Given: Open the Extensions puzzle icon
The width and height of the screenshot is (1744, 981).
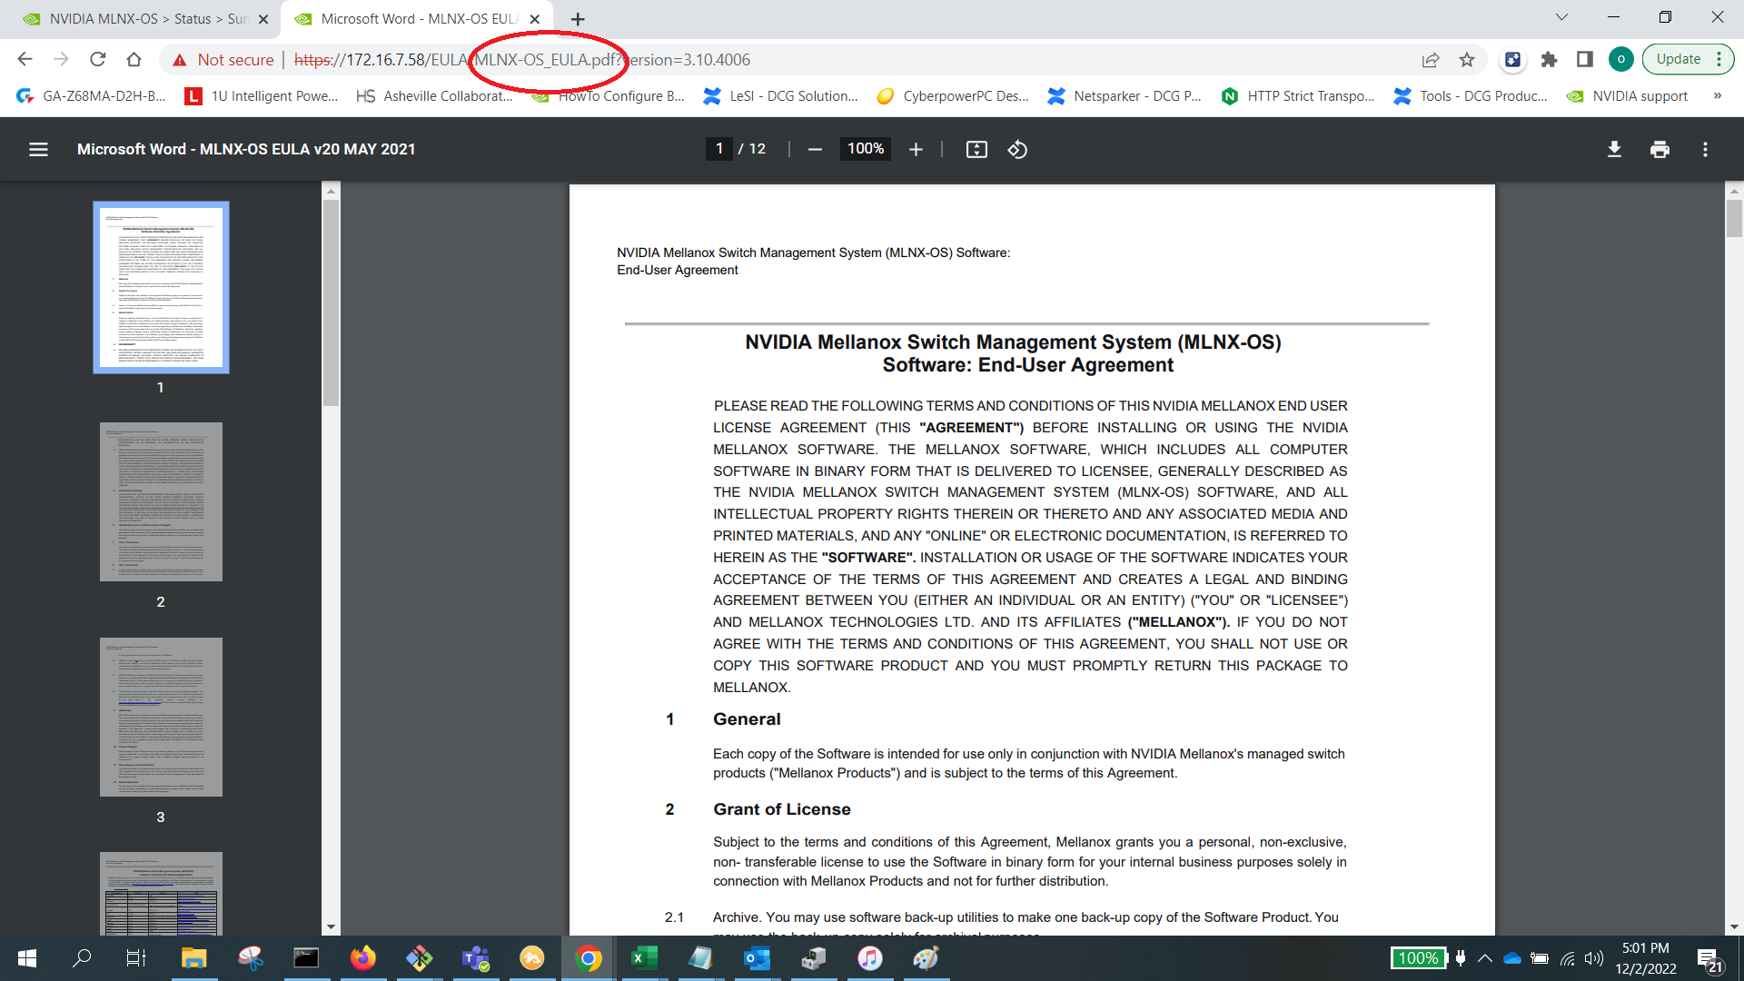Looking at the screenshot, I should (x=1549, y=59).
